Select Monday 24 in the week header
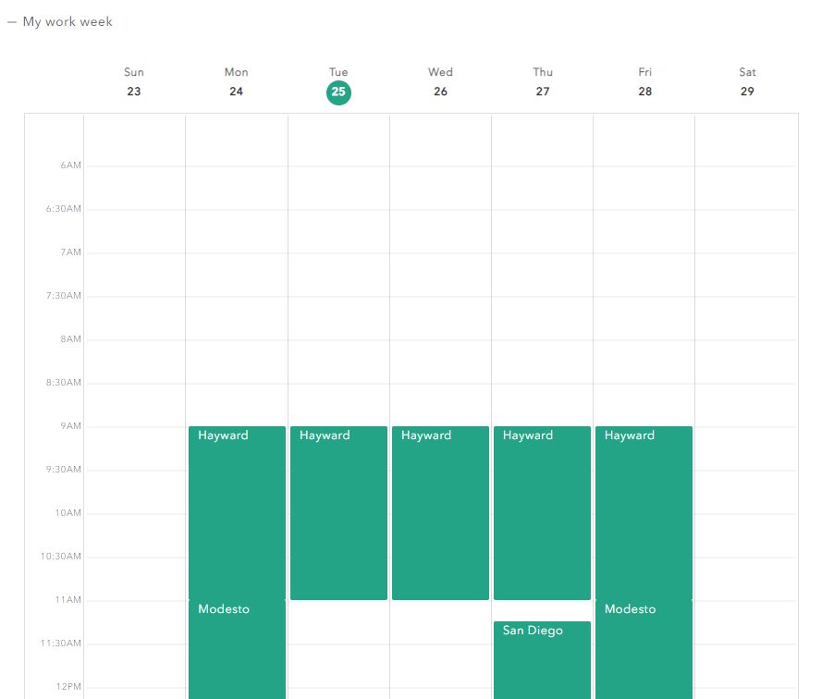This screenshot has height=699, width=834. tap(236, 82)
